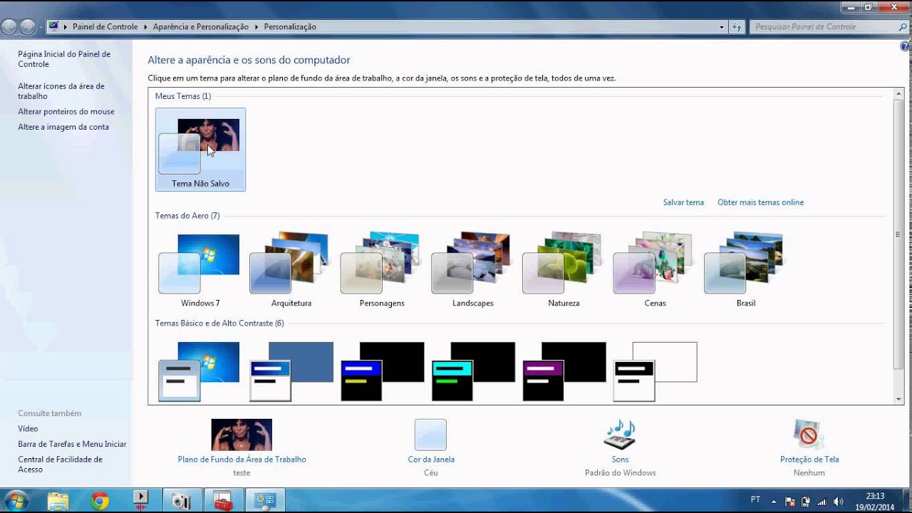Click the network signal tray icon

pos(822,501)
